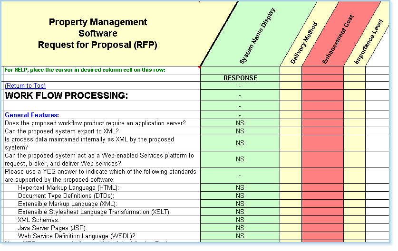This screenshot has width=398, height=251.
Task: Select the RESPONSE header cell
Action: coord(240,78)
